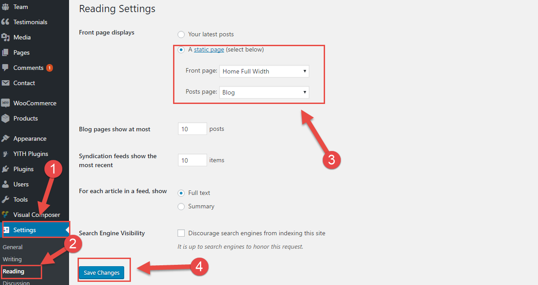Go to Writing settings submenu
The height and width of the screenshot is (285, 538).
click(12, 259)
